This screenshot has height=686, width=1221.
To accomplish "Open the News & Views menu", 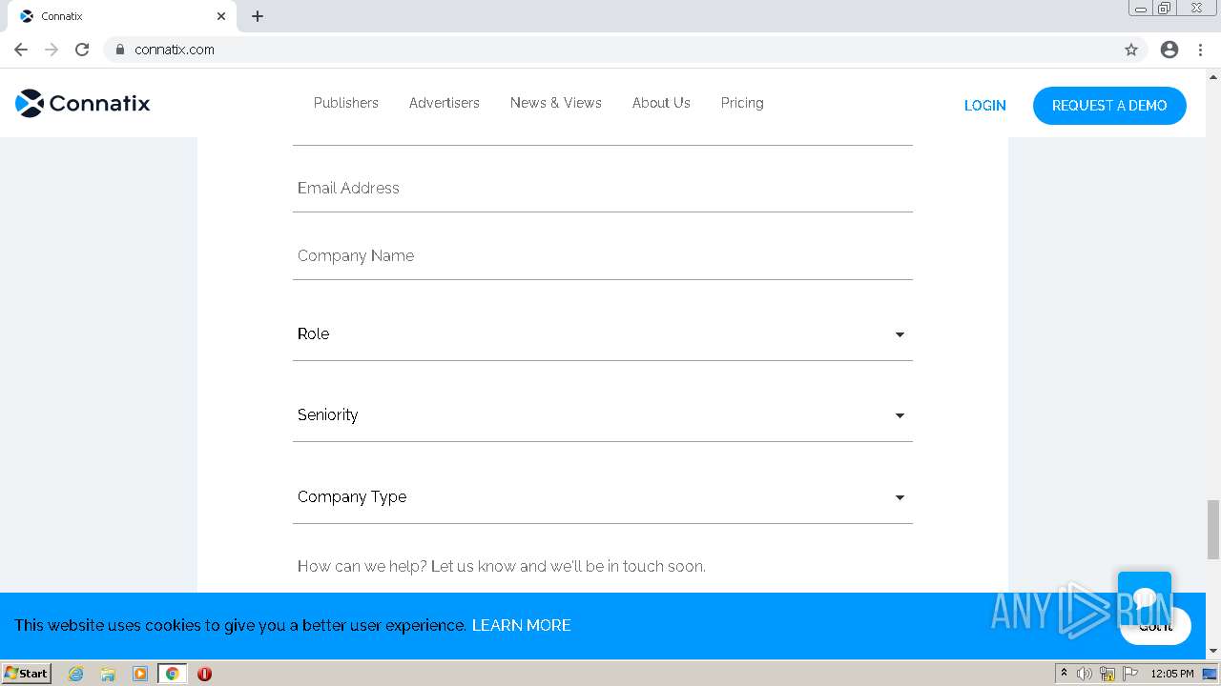I will click(556, 103).
